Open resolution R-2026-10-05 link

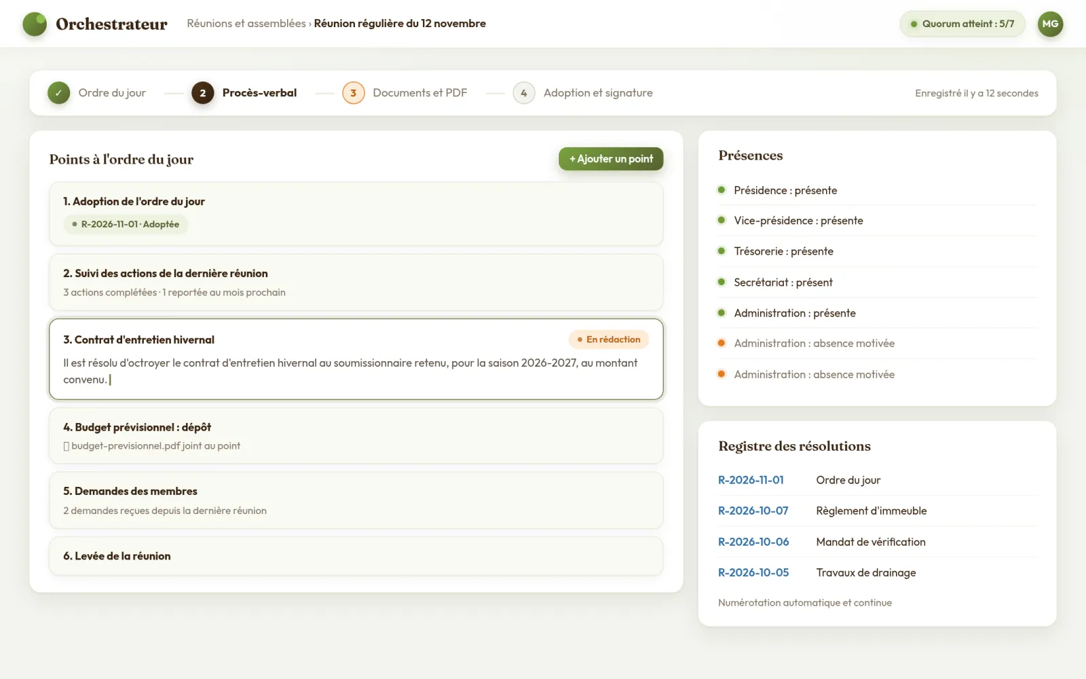click(753, 572)
